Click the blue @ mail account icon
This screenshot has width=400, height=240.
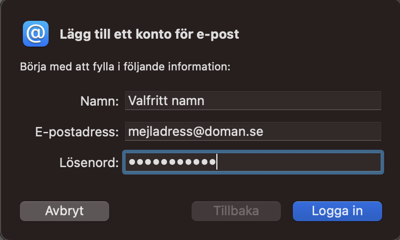point(36,34)
